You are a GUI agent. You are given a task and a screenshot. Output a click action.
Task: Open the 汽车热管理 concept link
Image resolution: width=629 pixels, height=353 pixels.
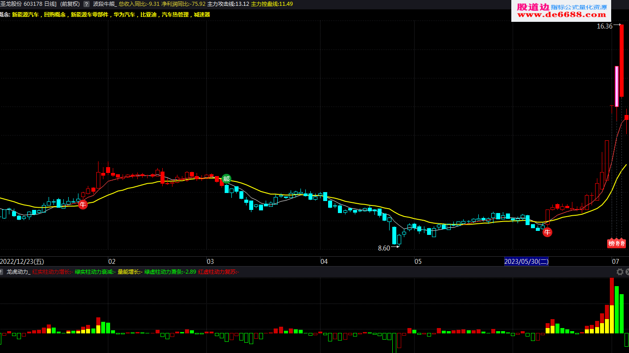[x=175, y=15]
